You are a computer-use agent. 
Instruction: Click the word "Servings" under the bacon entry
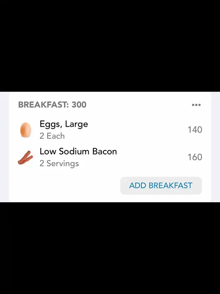coord(63,163)
